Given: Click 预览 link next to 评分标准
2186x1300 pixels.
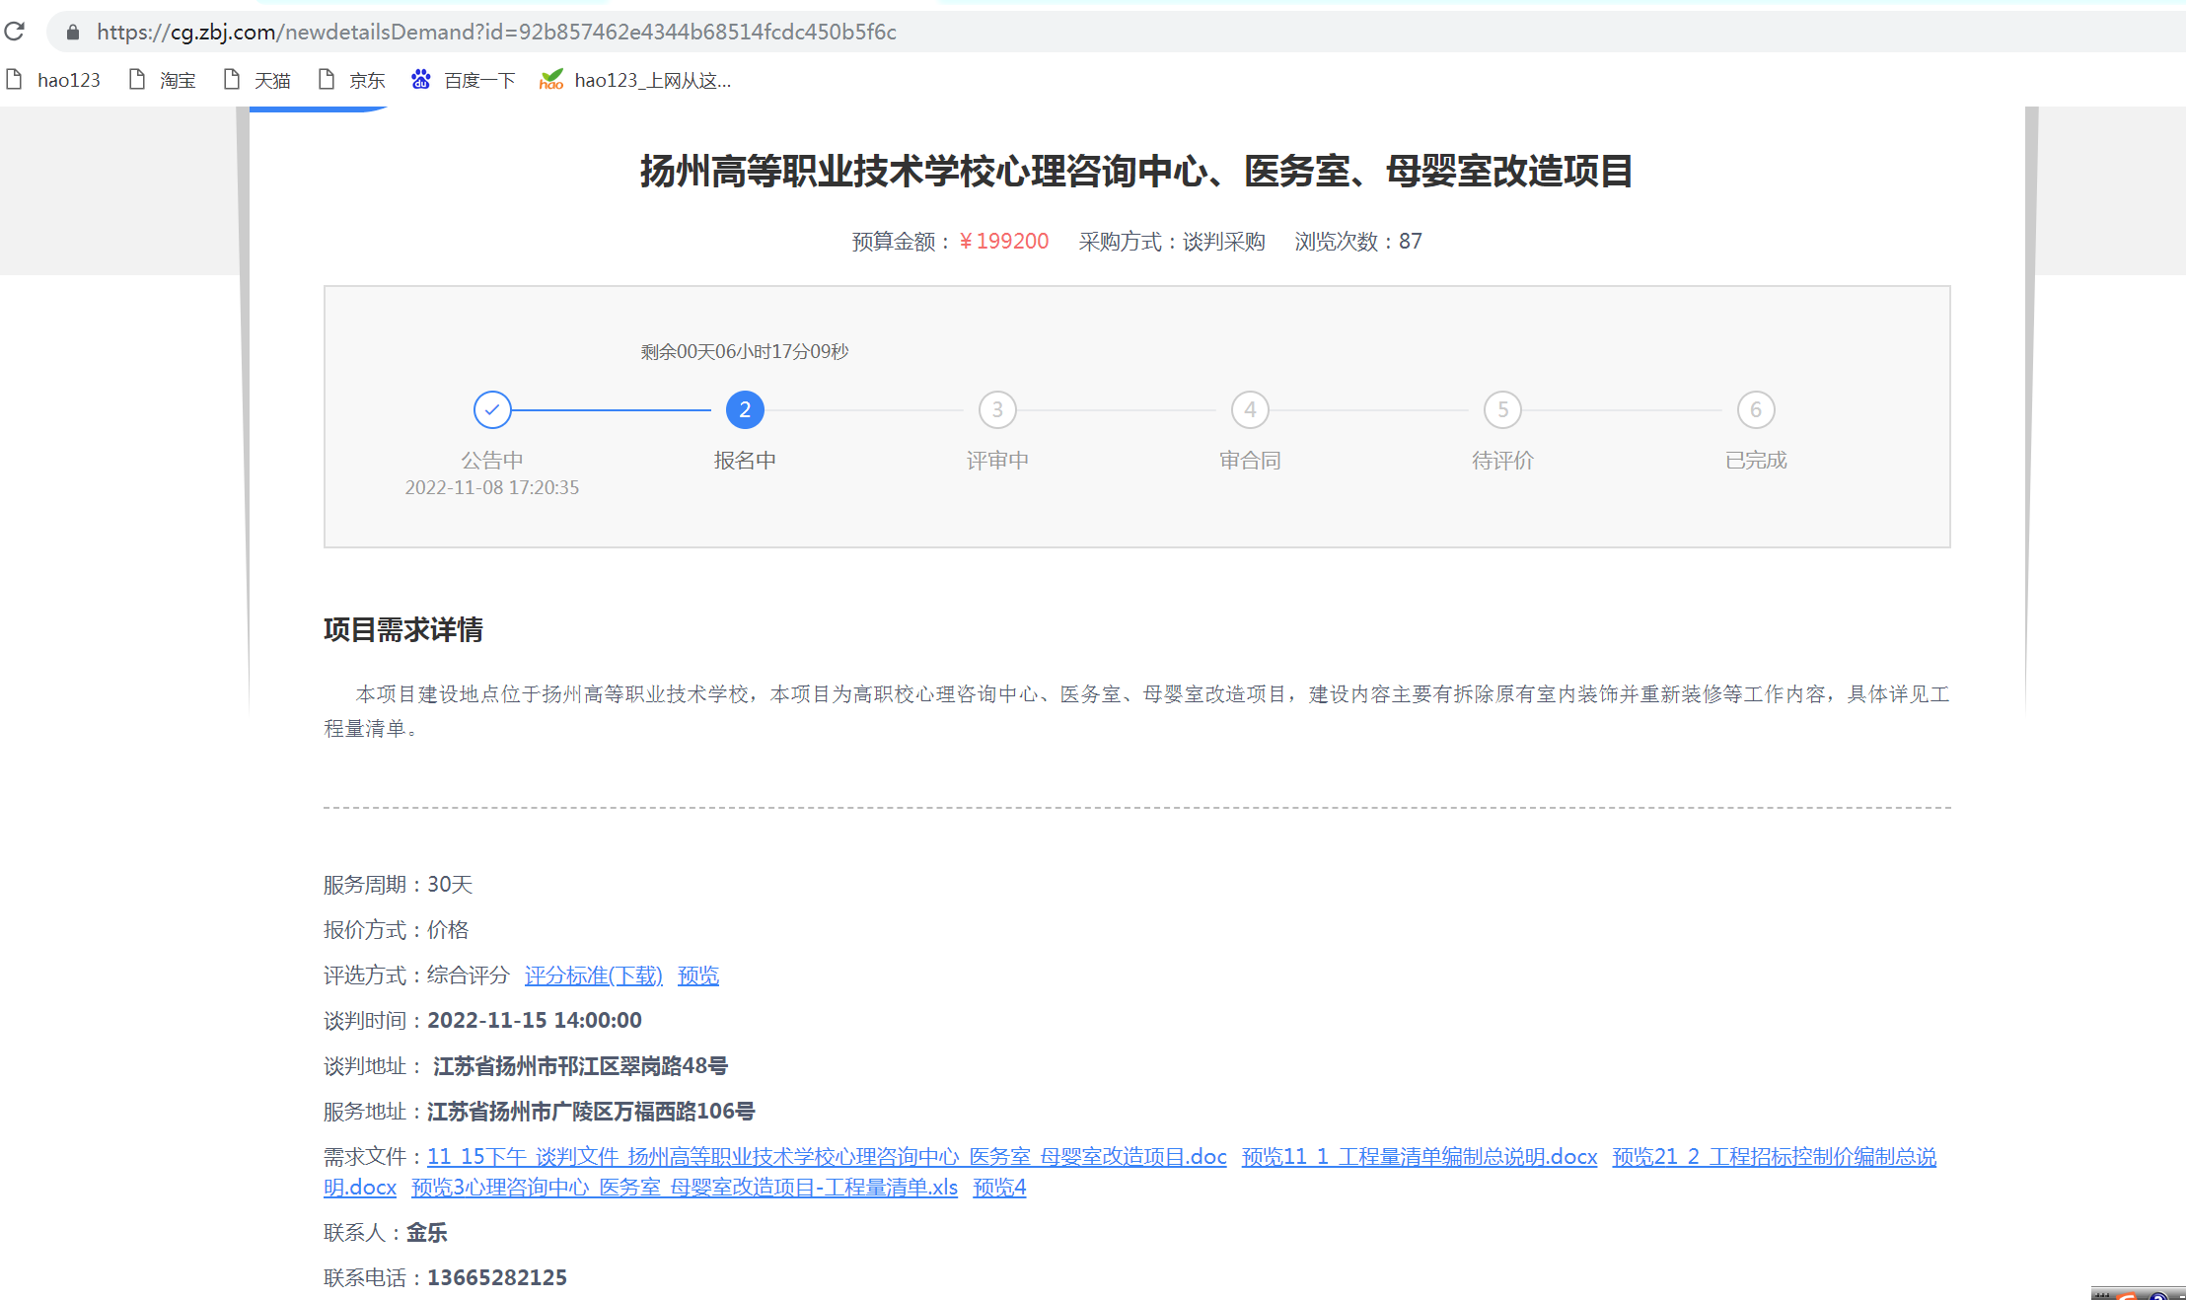Looking at the screenshot, I should pyautogui.click(x=698, y=975).
